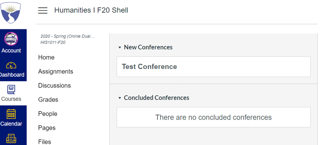Open the Dashboard gauge icon
The width and height of the screenshot is (322, 145).
(x=11, y=65)
